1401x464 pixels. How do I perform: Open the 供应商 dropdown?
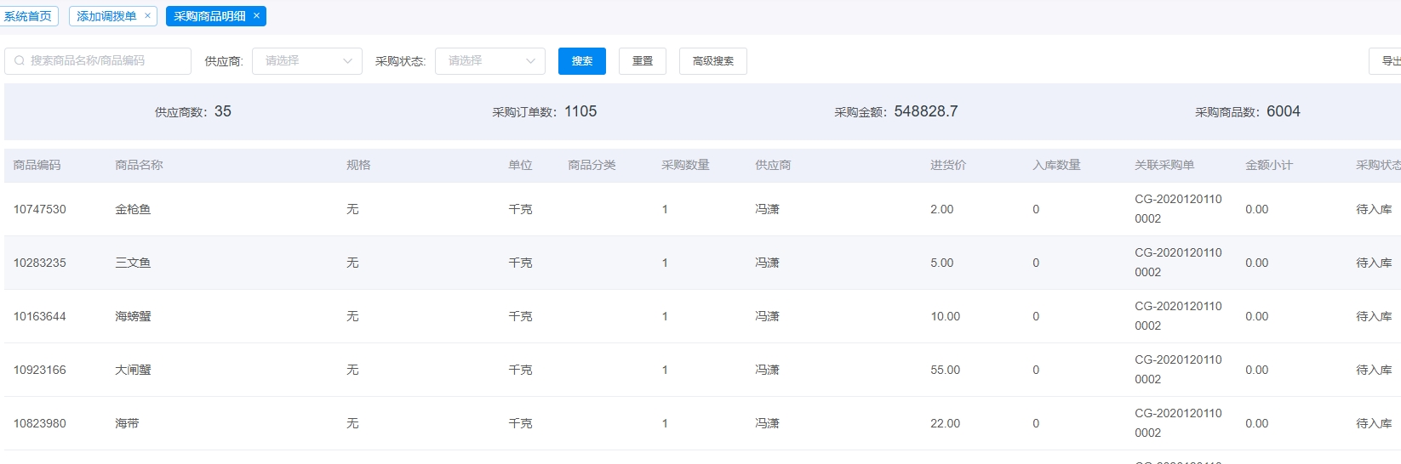coord(306,61)
